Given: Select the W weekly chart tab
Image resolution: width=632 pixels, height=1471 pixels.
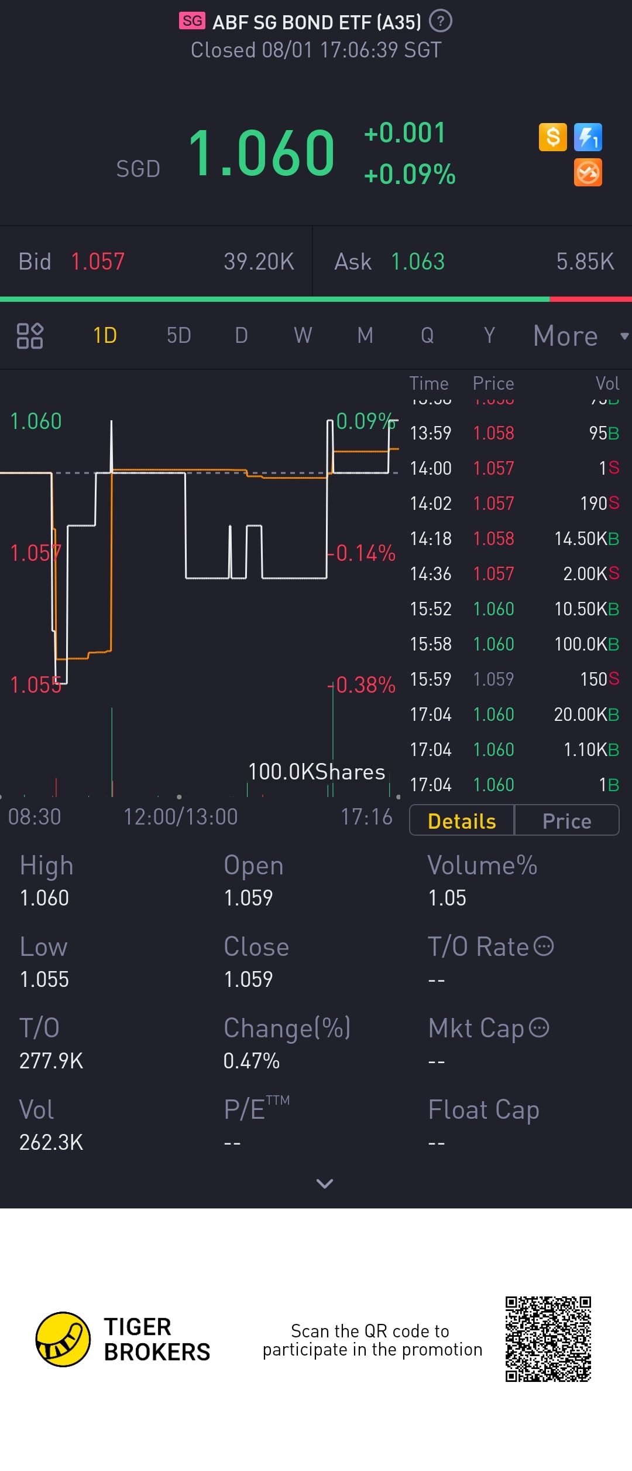Looking at the screenshot, I should pyautogui.click(x=303, y=336).
